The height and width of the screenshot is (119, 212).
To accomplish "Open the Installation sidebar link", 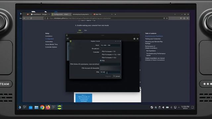I will point(49,36).
